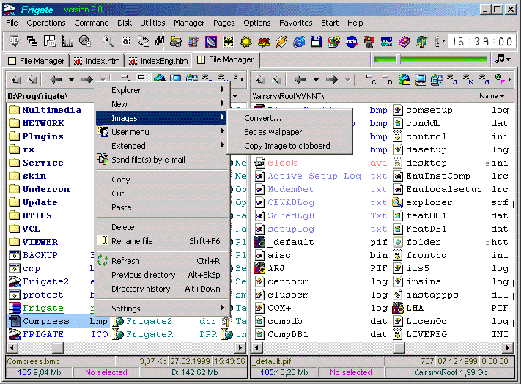This screenshot has height=384, width=521.
Task: Click the bar chart icon in toolbar
Action: point(67,41)
